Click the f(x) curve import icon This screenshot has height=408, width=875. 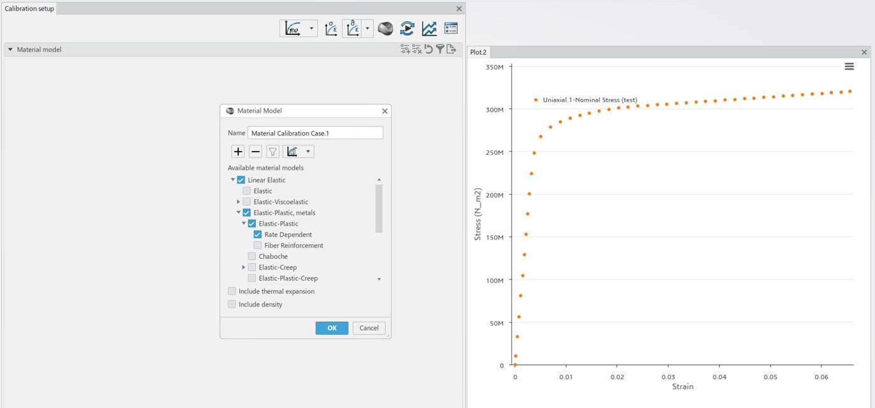(x=292, y=28)
